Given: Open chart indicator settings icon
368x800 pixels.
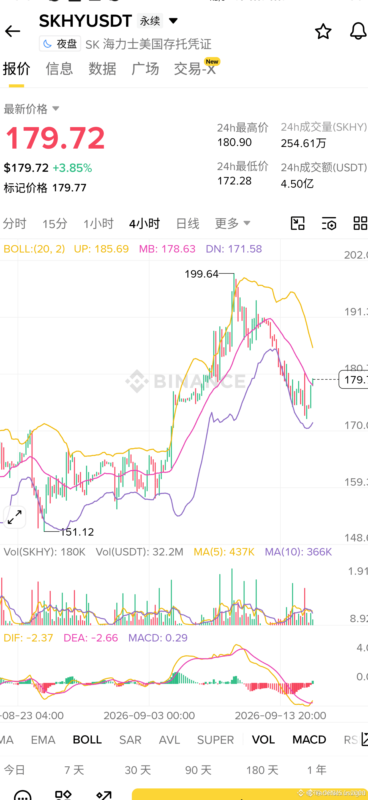Looking at the screenshot, I should (329, 223).
